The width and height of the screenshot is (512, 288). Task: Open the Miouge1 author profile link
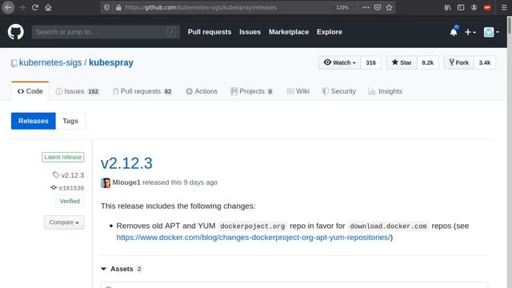click(x=126, y=182)
